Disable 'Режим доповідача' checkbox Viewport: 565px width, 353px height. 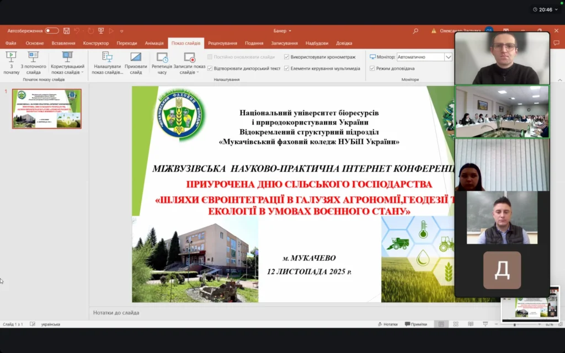coord(372,68)
